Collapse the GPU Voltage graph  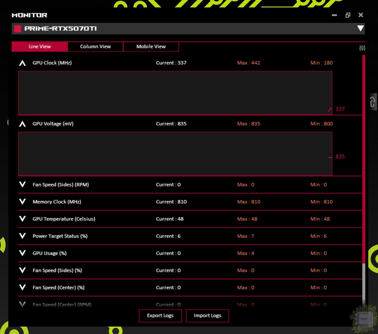22,124
